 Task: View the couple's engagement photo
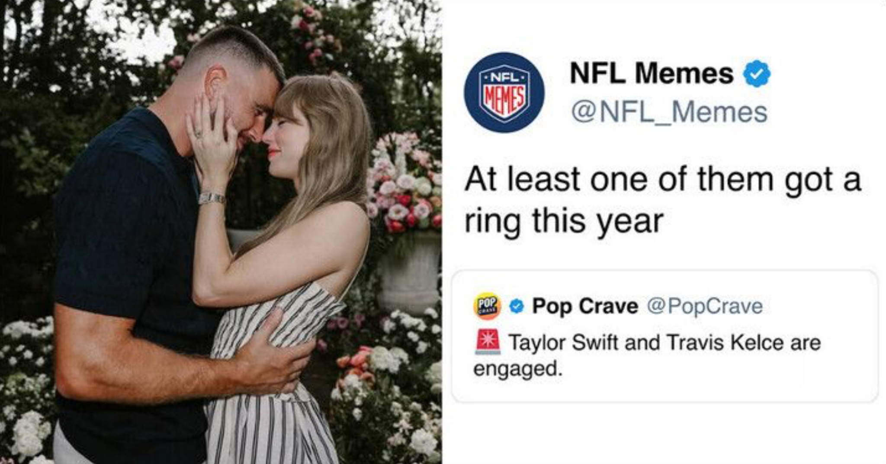pos(221,232)
